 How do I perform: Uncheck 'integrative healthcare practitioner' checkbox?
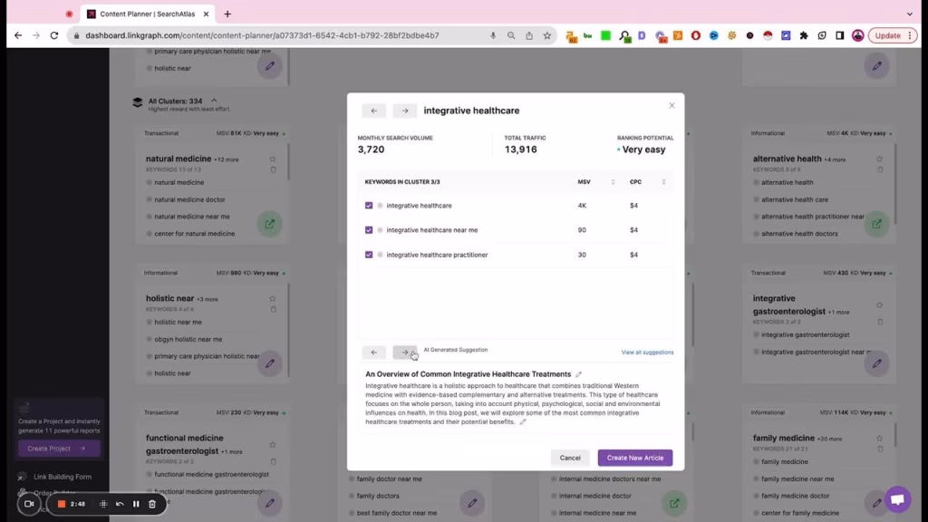(369, 255)
